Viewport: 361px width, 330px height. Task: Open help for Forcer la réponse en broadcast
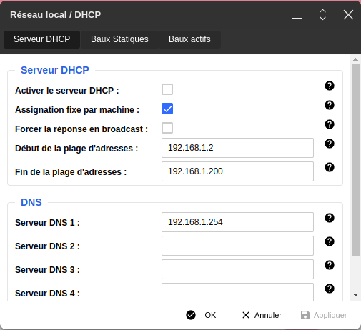pos(330,124)
